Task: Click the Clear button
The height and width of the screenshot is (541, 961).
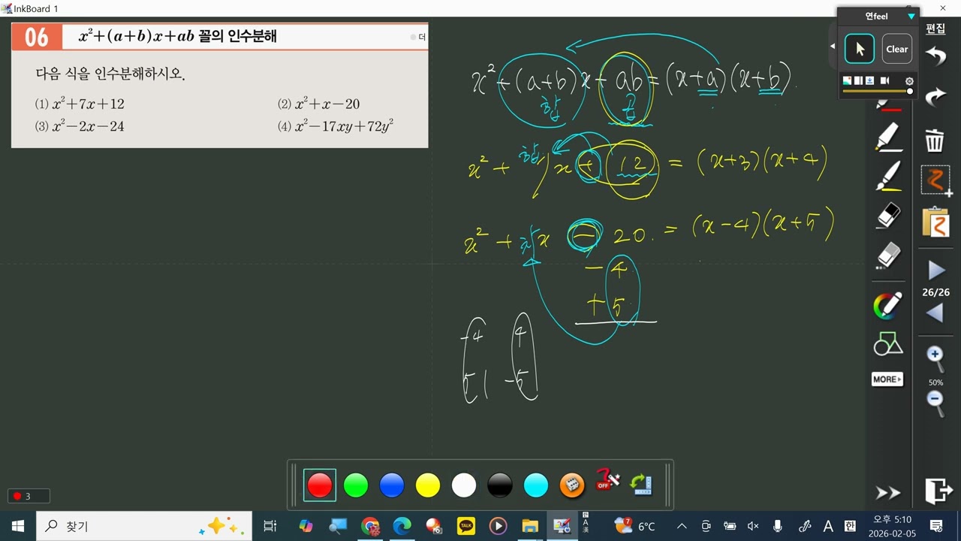Action: tap(896, 49)
